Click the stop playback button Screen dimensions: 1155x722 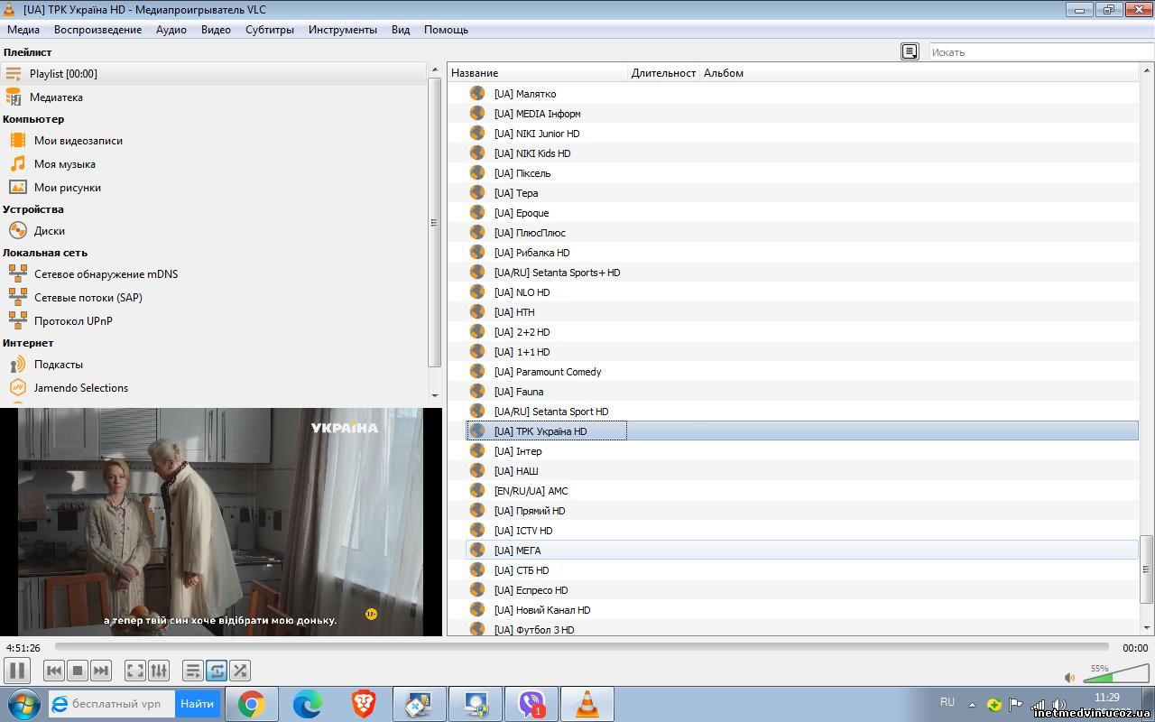(x=78, y=671)
